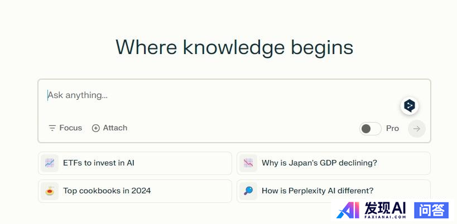The height and width of the screenshot is (224, 457).
Task: Toggle the Pro search switch
Action: pyautogui.click(x=370, y=129)
